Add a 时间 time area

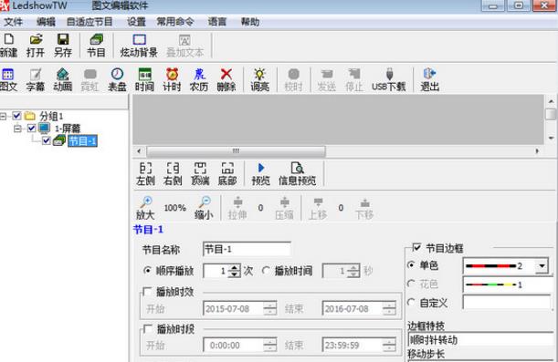click(x=144, y=79)
